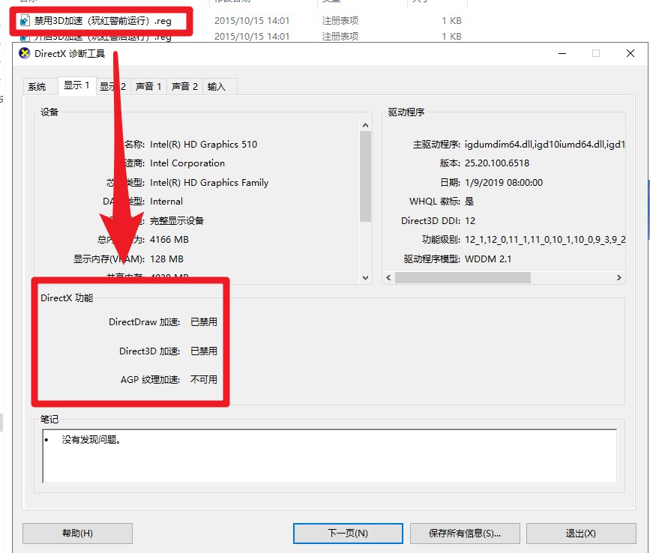Exit using the 退出(X) button
This screenshot has height=553, width=650.
point(581,534)
